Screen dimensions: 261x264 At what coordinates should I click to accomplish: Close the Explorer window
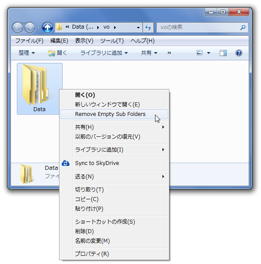(239, 12)
